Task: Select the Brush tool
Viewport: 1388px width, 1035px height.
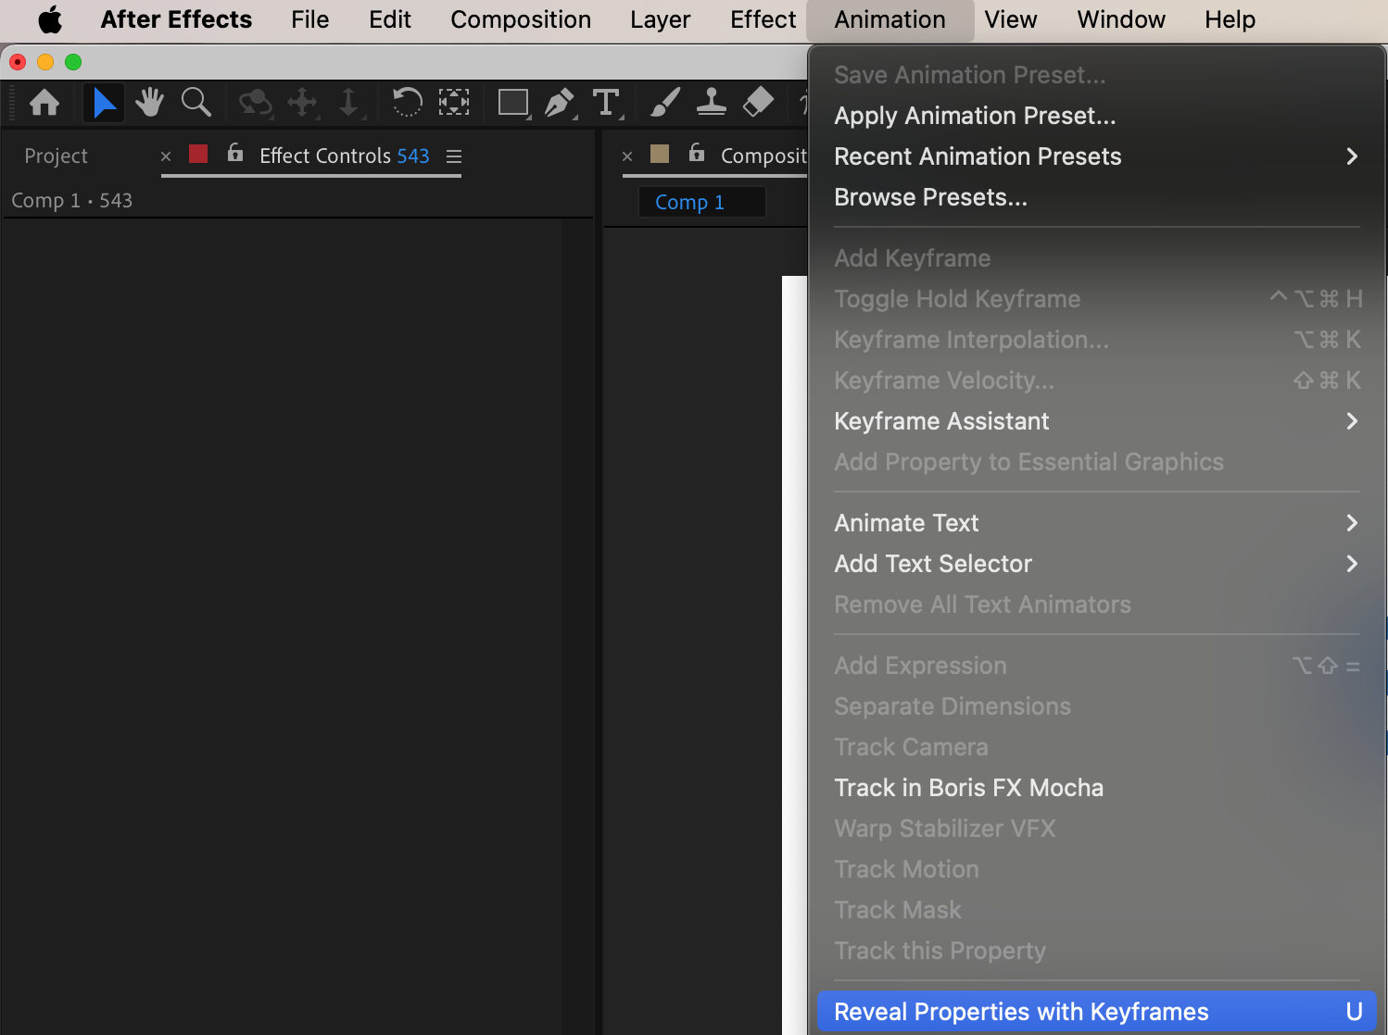Action: pos(664,102)
